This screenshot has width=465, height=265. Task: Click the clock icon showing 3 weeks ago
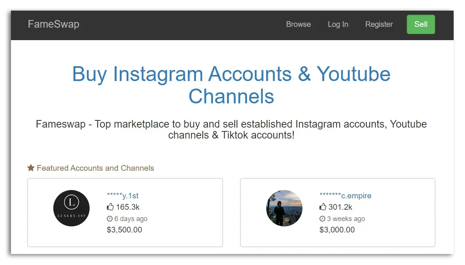point(322,219)
